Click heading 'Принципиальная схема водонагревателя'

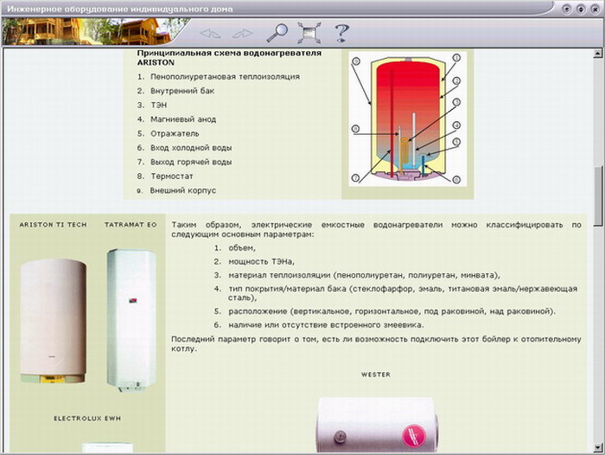click(x=229, y=53)
